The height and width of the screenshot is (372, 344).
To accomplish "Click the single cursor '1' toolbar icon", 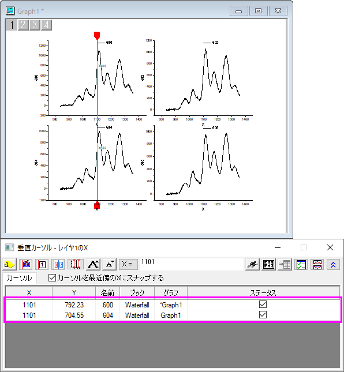I will pyautogui.click(x=42, y=264).
